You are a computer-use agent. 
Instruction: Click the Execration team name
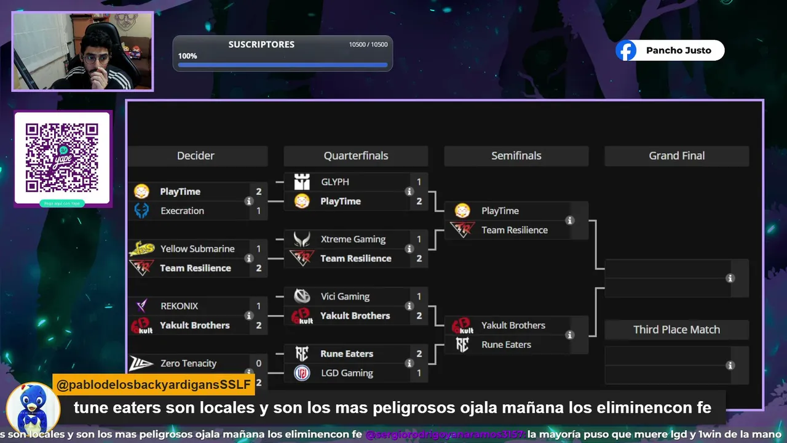[182, 211]
